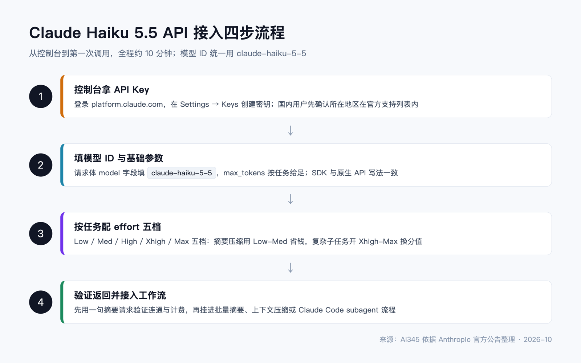Click the description mentioning Claude Code subagent
The width and height of the screenshot is (581, 363).
click(235, 310)
